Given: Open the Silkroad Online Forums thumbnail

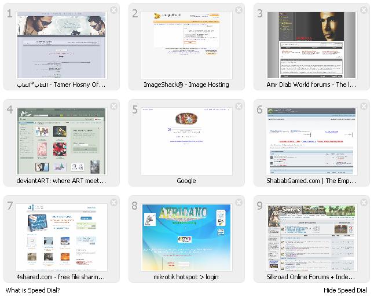Looking at the screenshot, I should pos(311,237).
